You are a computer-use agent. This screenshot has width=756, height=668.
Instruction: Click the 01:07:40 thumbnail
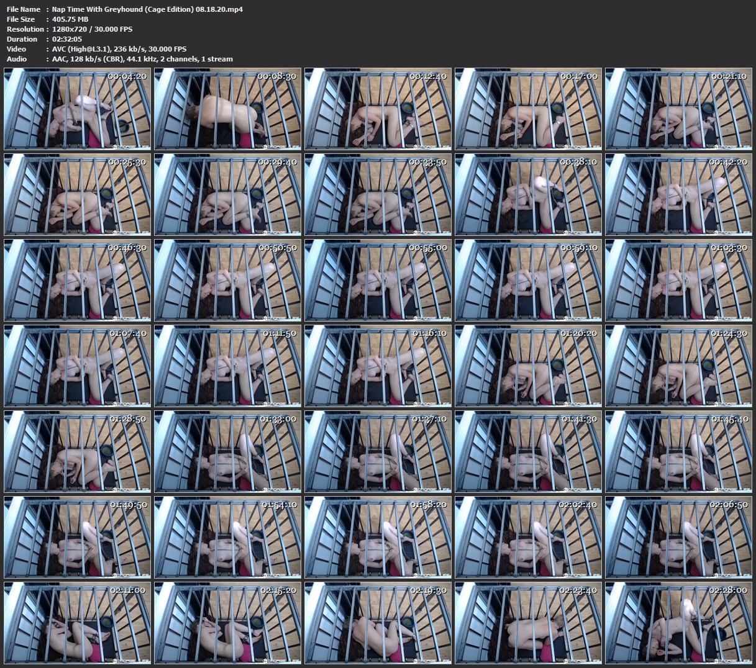pyautogui.click(x=78, y=366)
